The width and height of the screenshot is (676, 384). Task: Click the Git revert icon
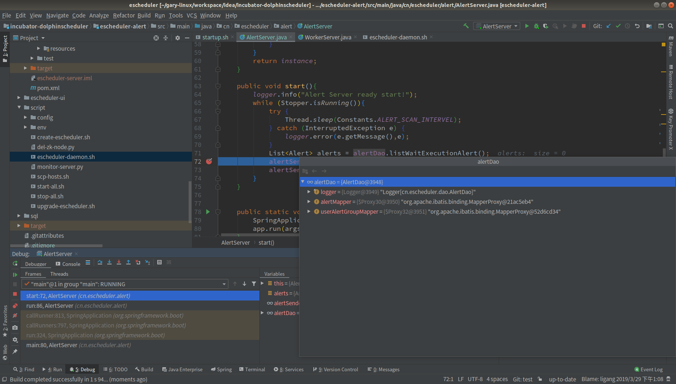pos(637,26)
